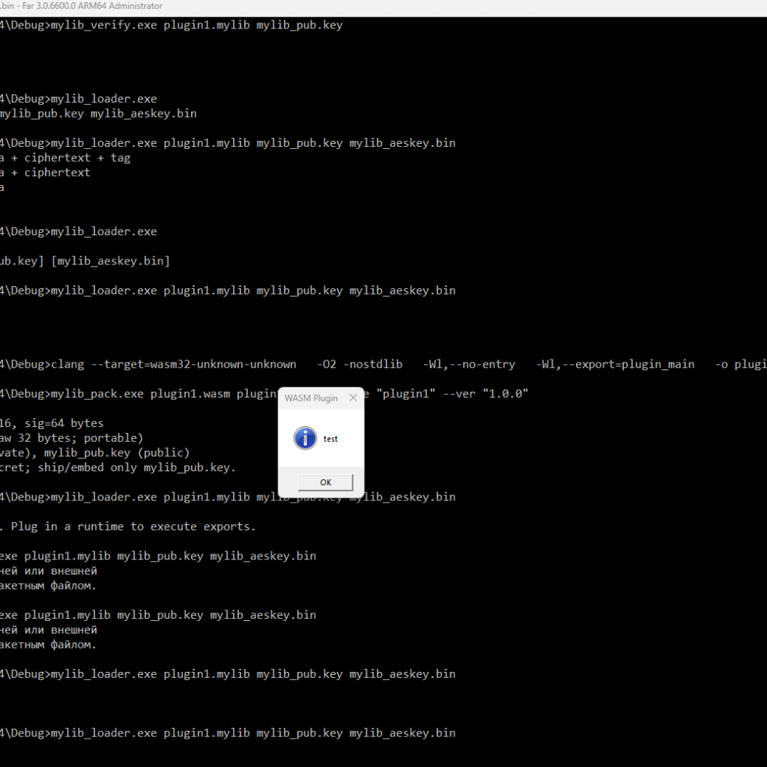The image size is (767, 767).
Task: Click OK to dismiss the WASM Plugin dialog
Action: 324,482
